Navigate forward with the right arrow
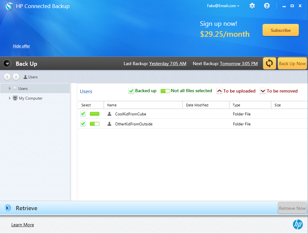Image resolution: width=308 pixels, height=234 pixels. [16, 77]
